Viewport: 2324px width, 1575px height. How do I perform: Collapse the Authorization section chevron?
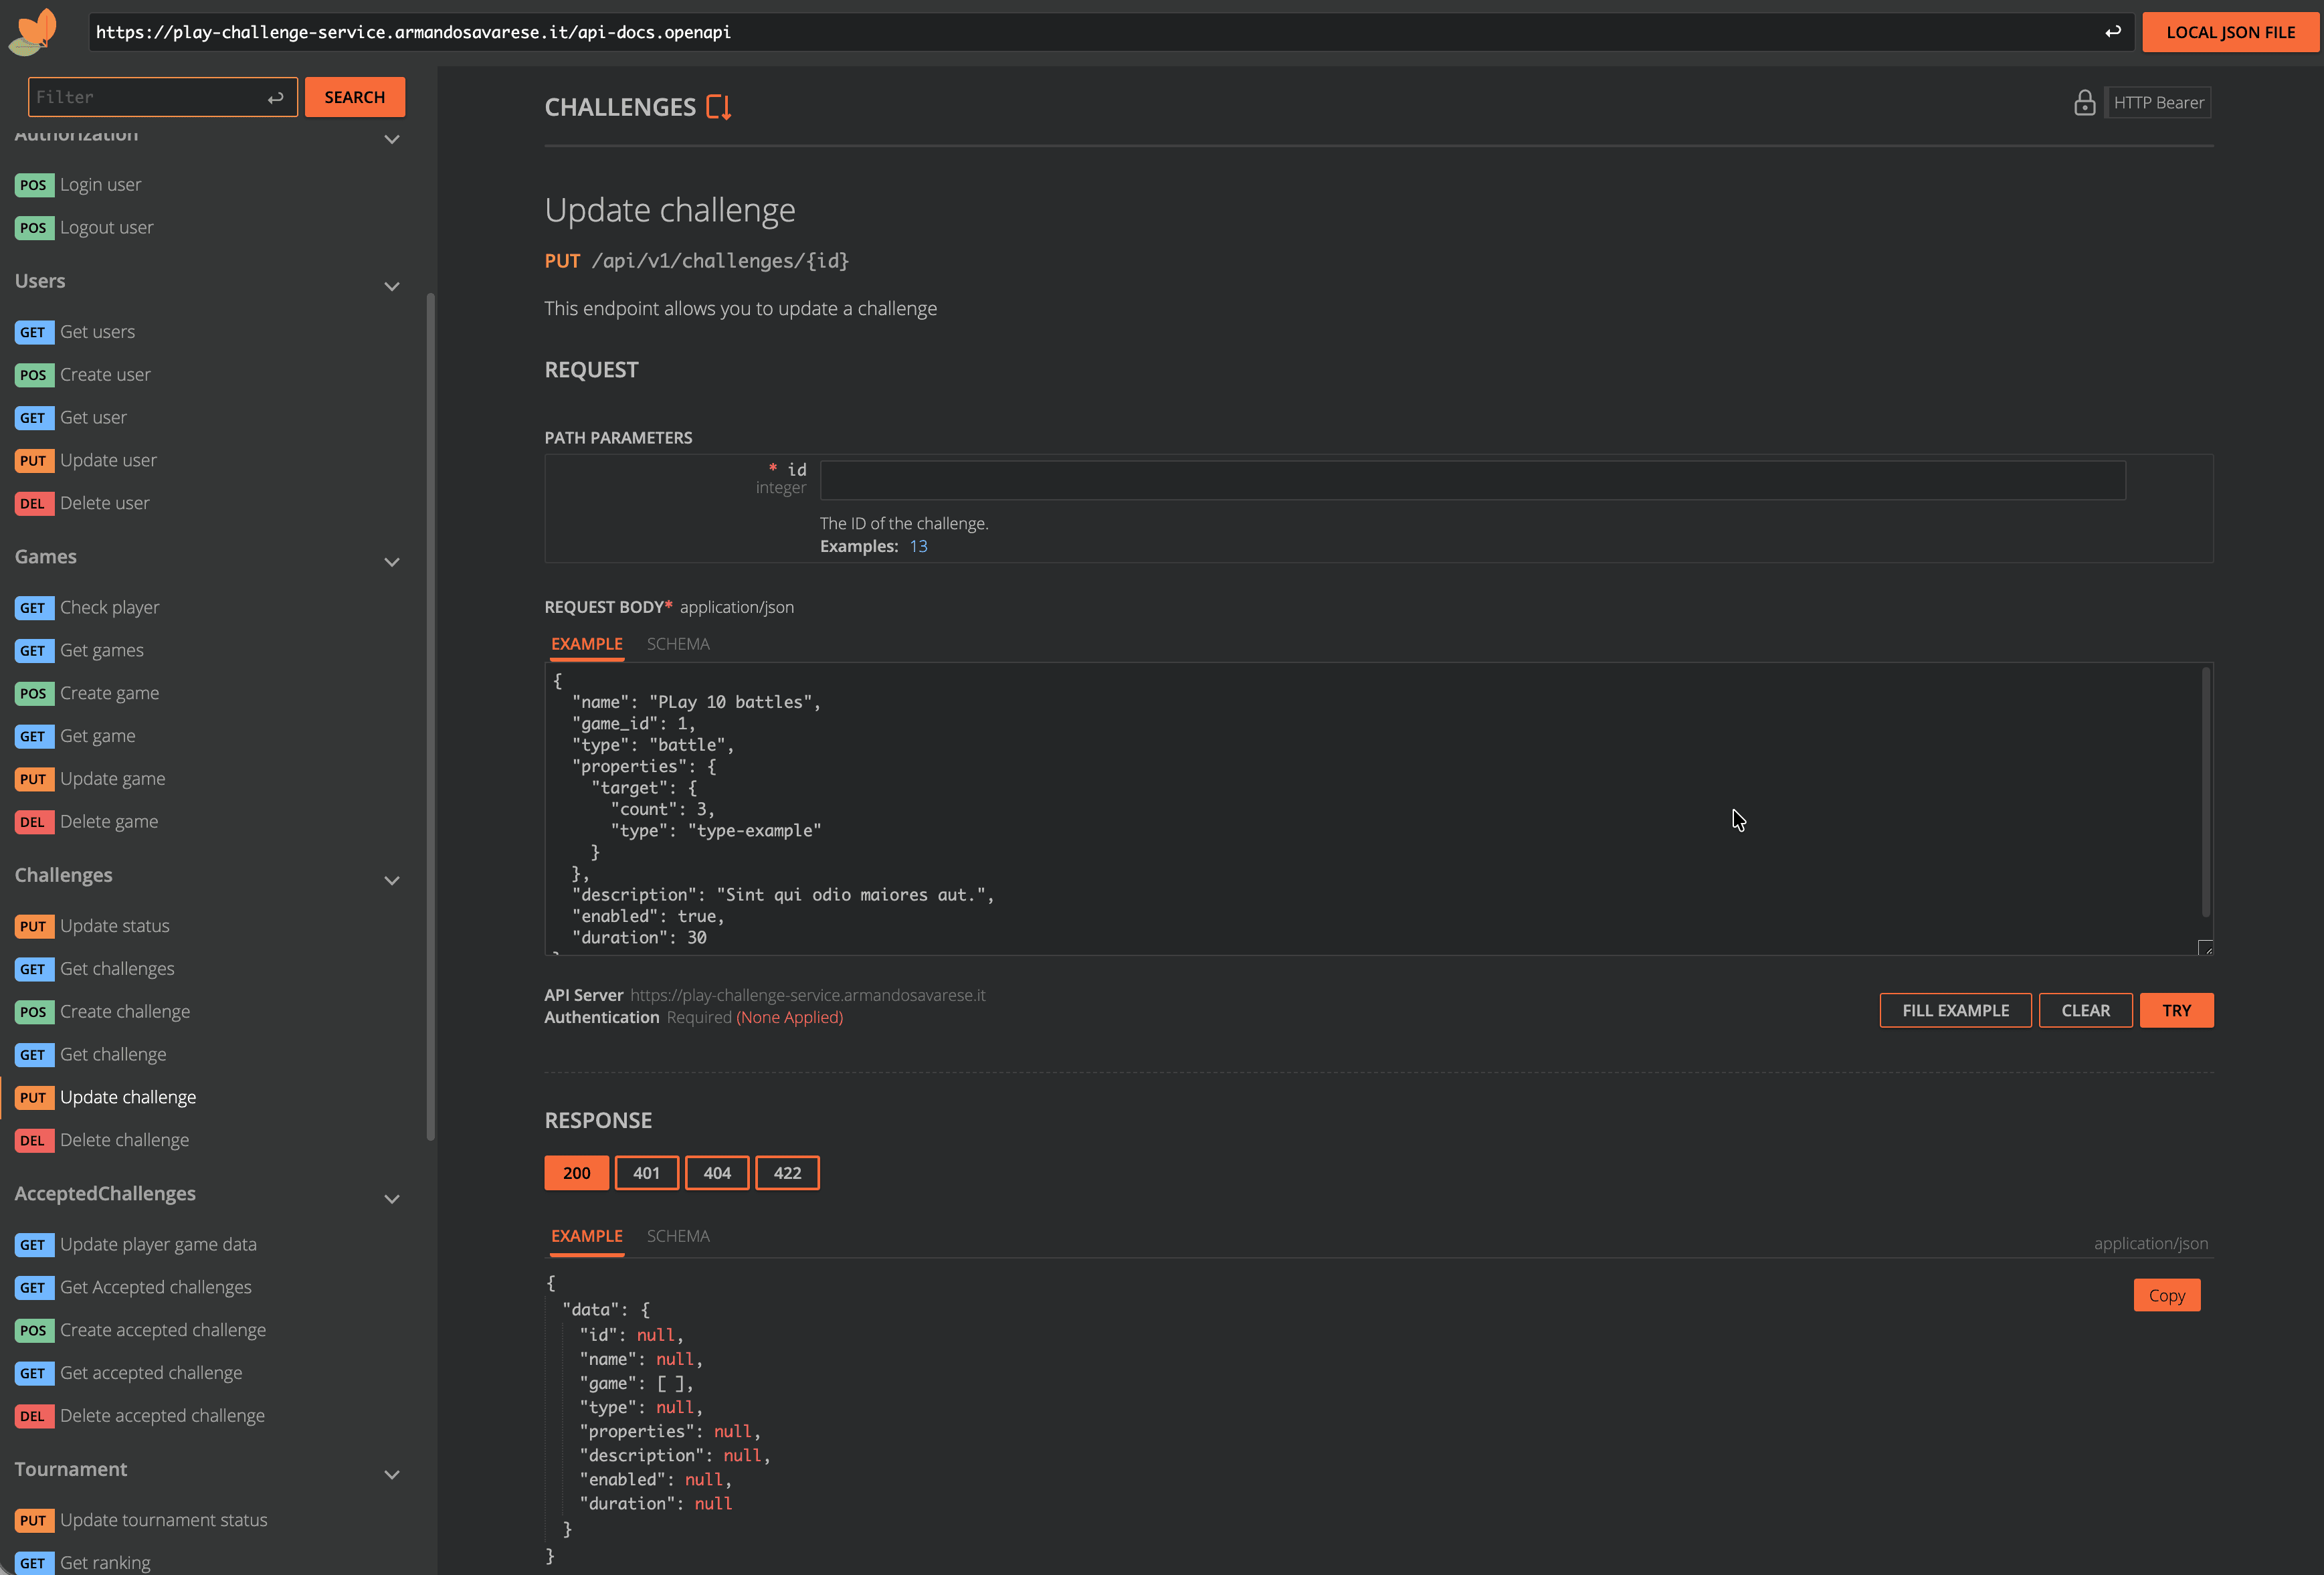click(392, 139)
